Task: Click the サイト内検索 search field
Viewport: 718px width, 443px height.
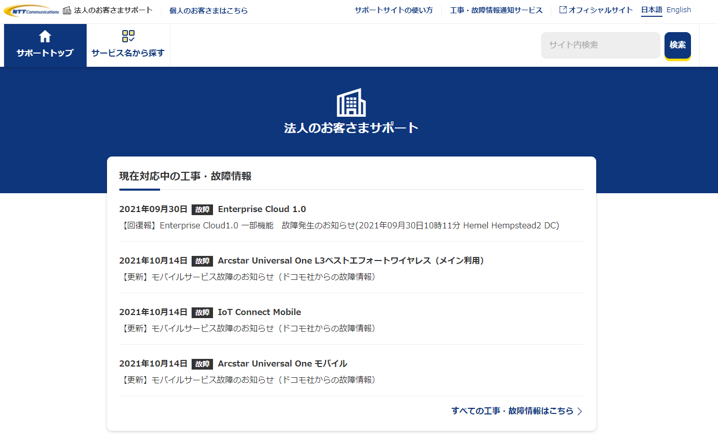Action: [601, 45]
